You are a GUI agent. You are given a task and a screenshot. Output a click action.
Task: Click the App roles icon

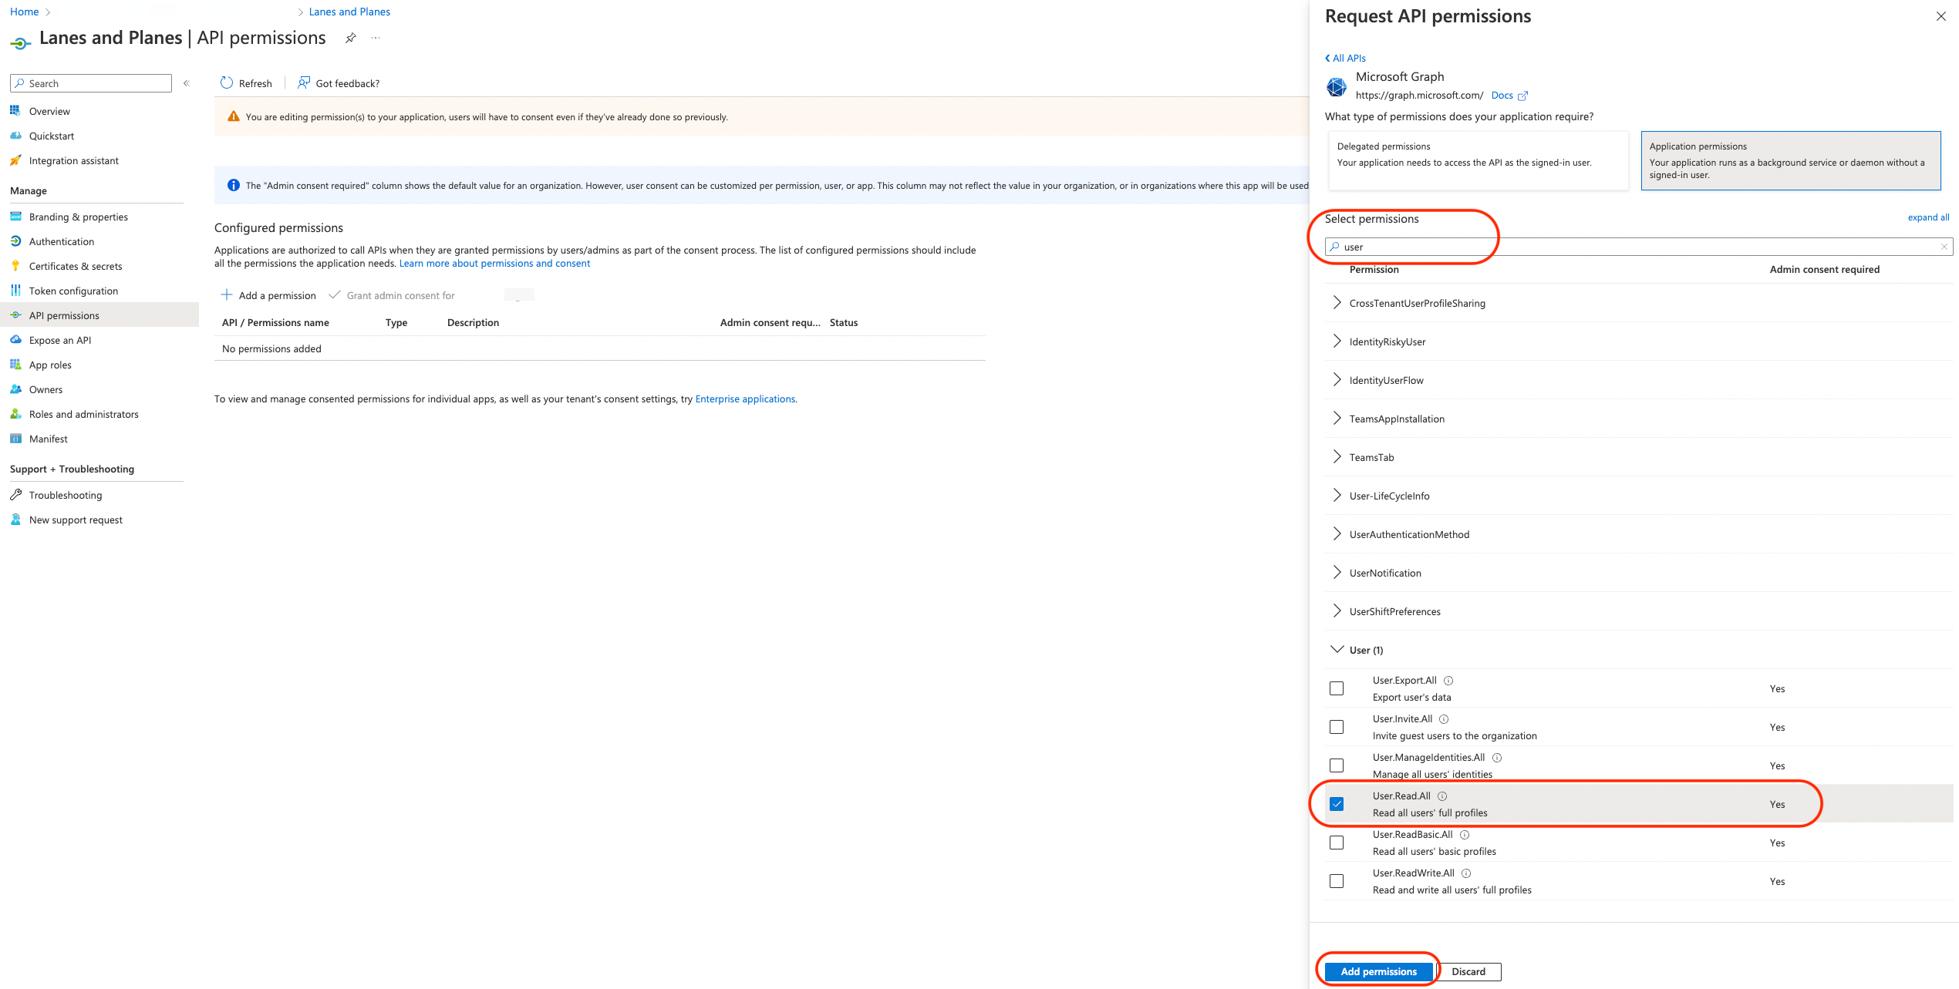click(15, 365)
